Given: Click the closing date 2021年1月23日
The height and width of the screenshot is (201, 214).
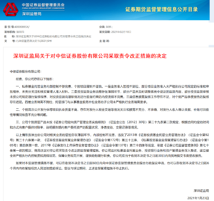Looking at the screenshot, I should tap(198, 198).
